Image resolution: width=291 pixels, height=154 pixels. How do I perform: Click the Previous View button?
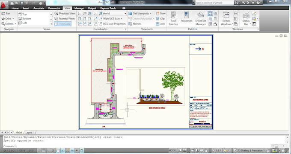pyautogui.click(x=65, y=14)
